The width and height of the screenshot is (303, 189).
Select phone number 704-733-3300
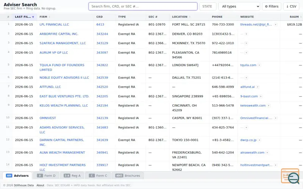point(223,25)
